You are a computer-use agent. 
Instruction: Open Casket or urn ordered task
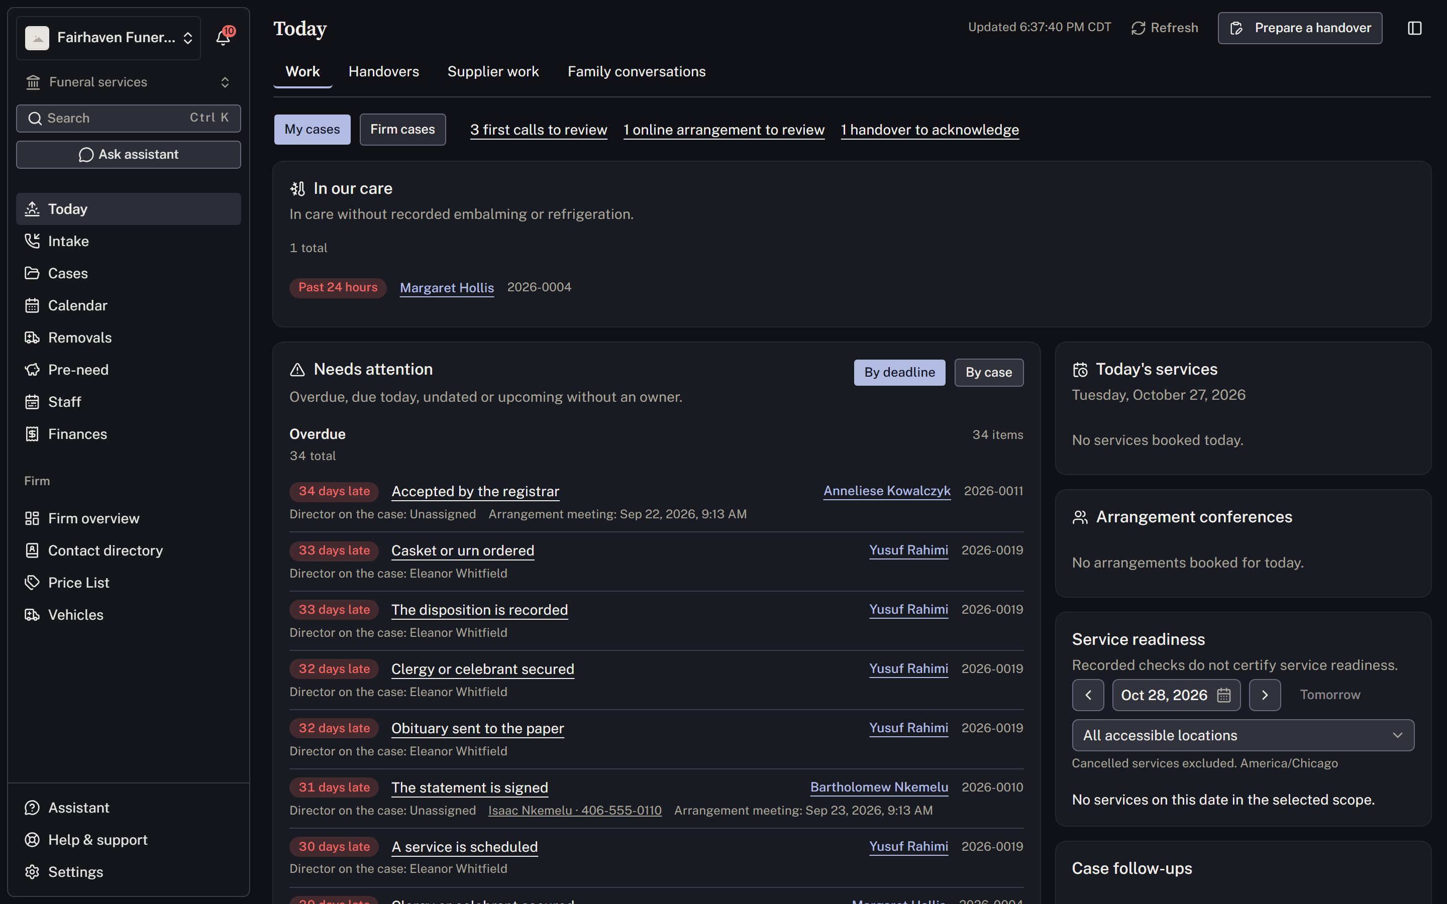pyautogui.click(x=463, y=550)
